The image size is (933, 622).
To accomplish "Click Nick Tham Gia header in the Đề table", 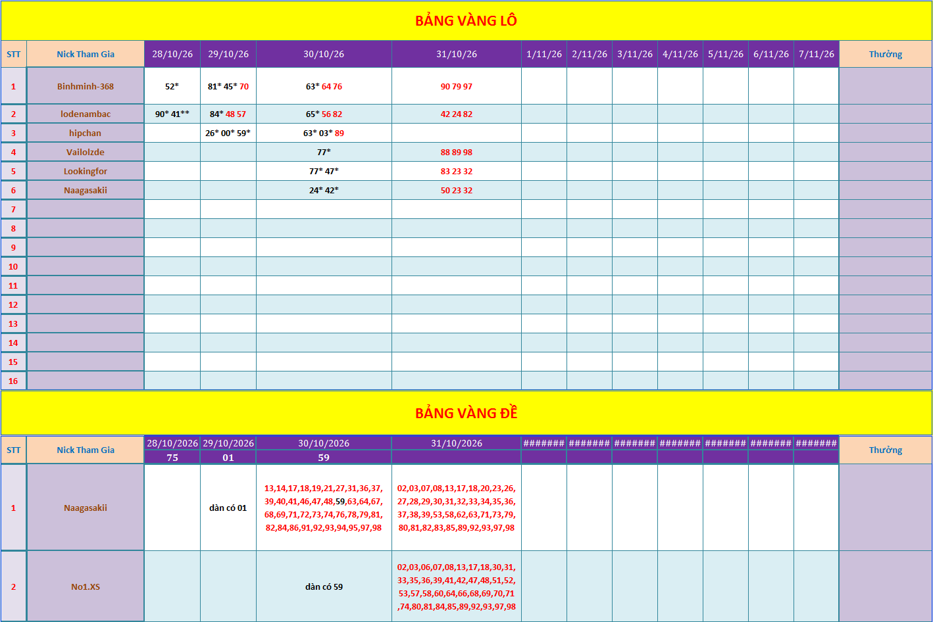I will (86, 450).
